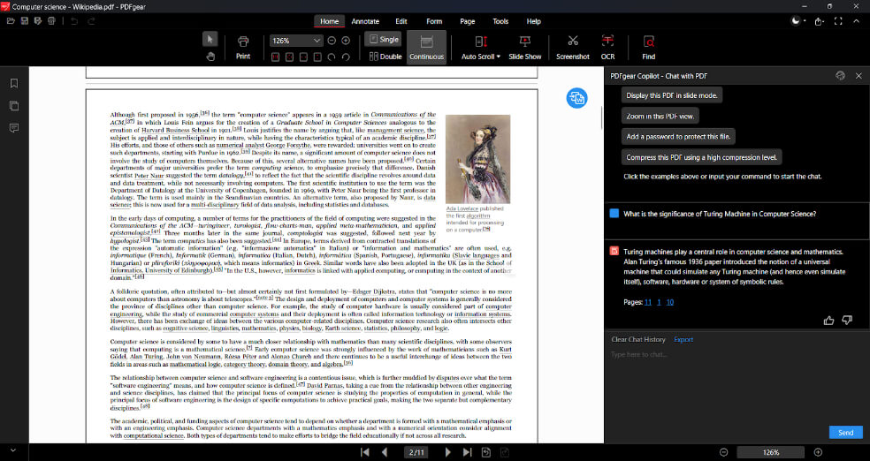
Task: Click the Save As icon in the quick toolbar
Action: (x=38, y=21)
